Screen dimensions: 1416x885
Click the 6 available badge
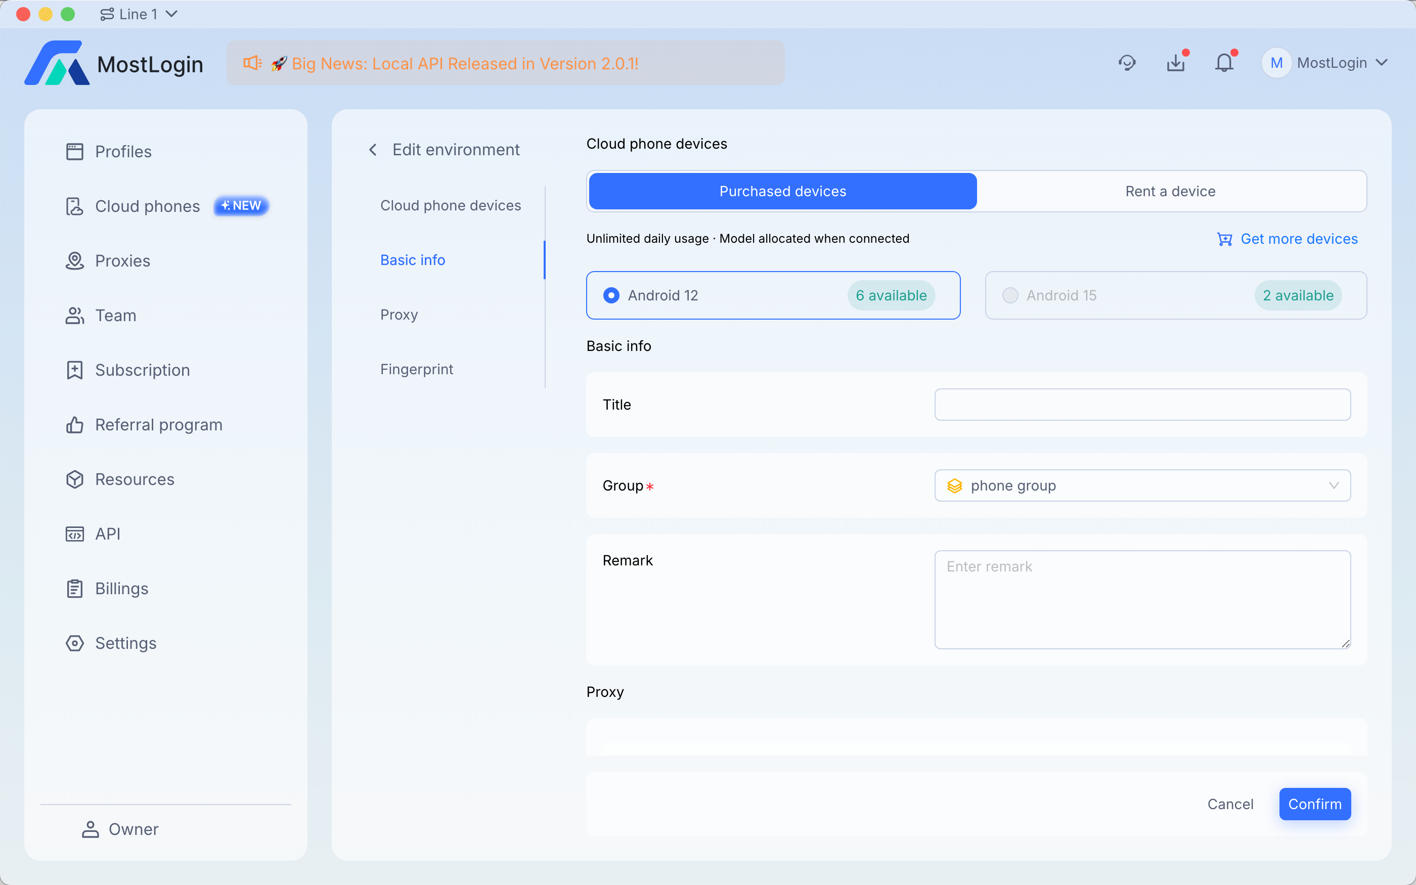point(891,295)
